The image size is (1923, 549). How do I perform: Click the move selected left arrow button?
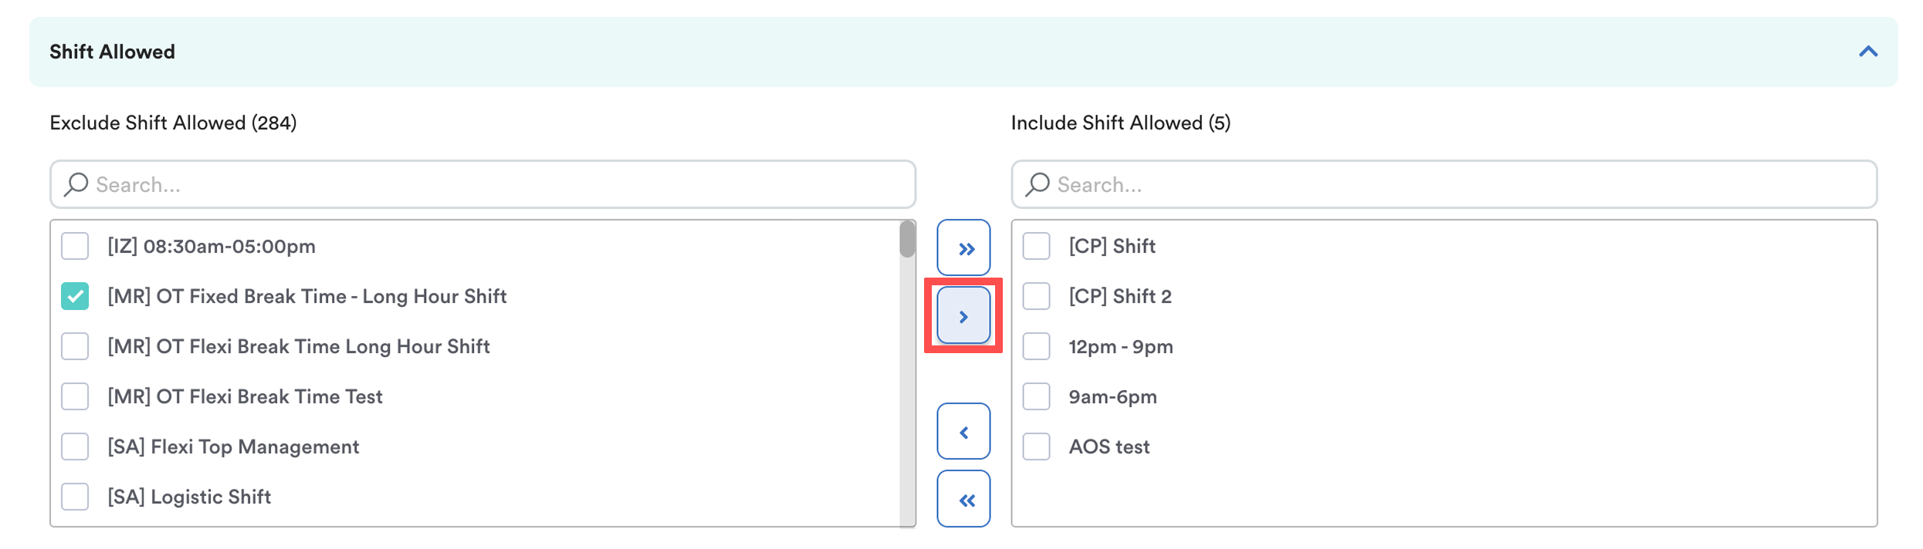point(963,432)
